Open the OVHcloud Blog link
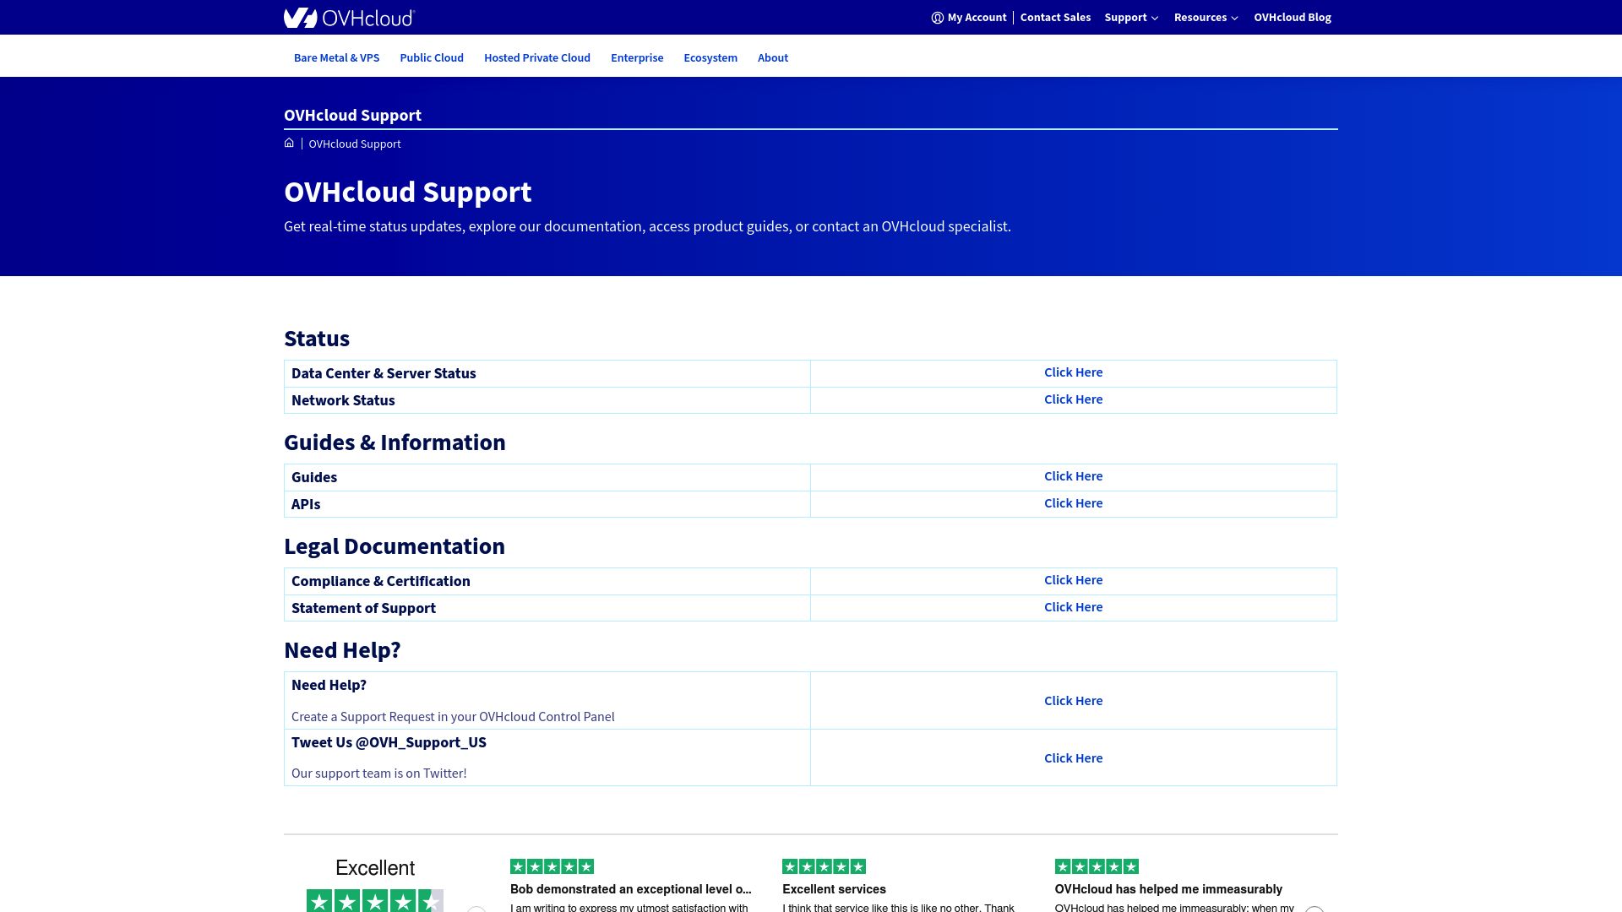This screenshot has width=1622, height=912. click(x=1292, y=18)
